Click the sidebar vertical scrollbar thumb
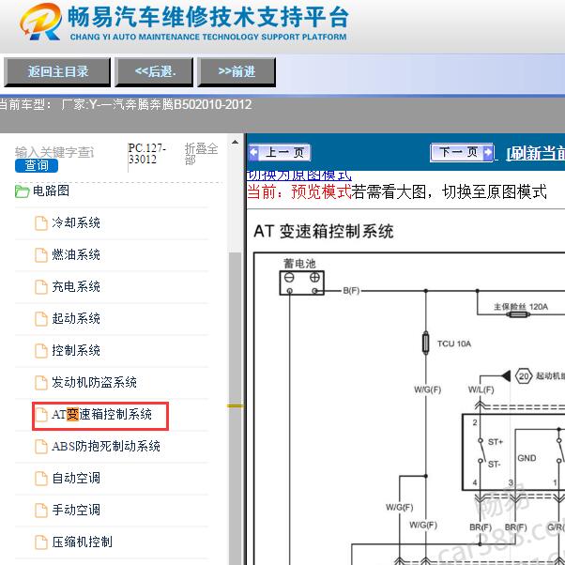Viewport: 565px width, 565px height. pos(235,407)
